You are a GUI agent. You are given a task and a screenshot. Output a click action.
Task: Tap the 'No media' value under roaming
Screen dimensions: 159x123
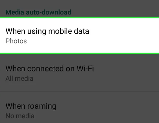coord(20,116)
